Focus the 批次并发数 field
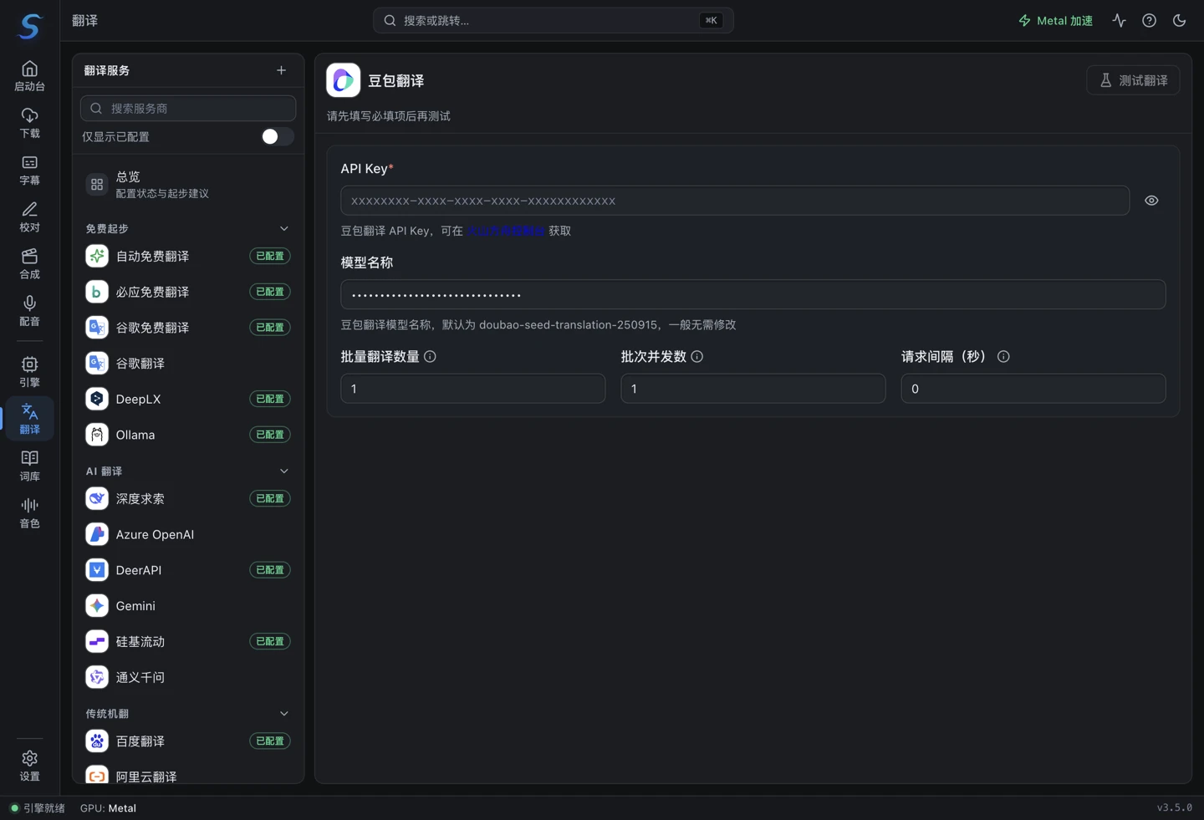This screenshot has width=1204, height=820. [x=753, y=389]
